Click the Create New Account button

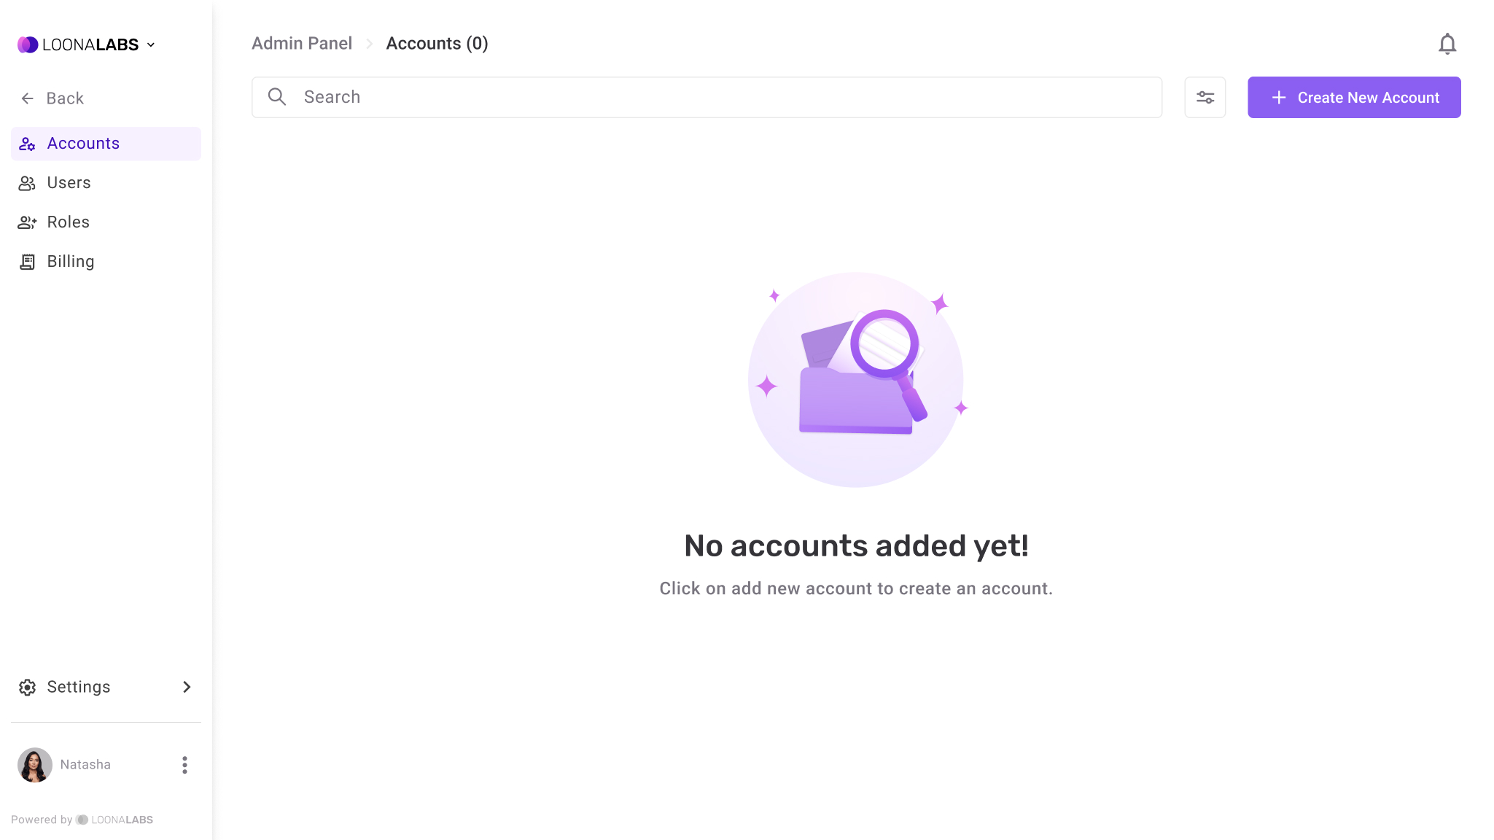pyautogui.click(x=1355, y=98)
